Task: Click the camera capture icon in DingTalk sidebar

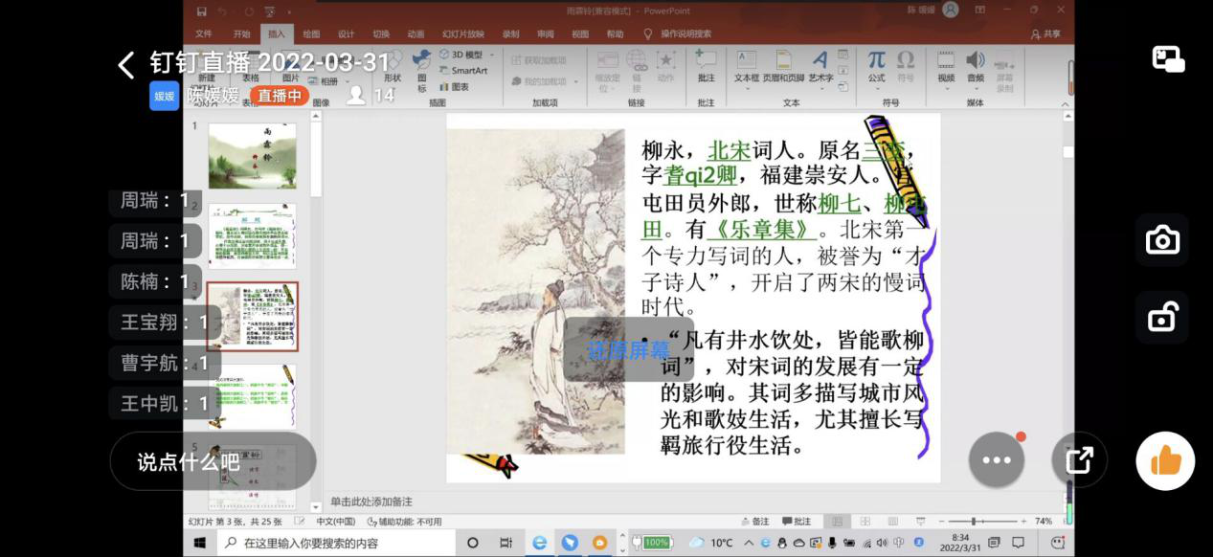Action: 1162,239
